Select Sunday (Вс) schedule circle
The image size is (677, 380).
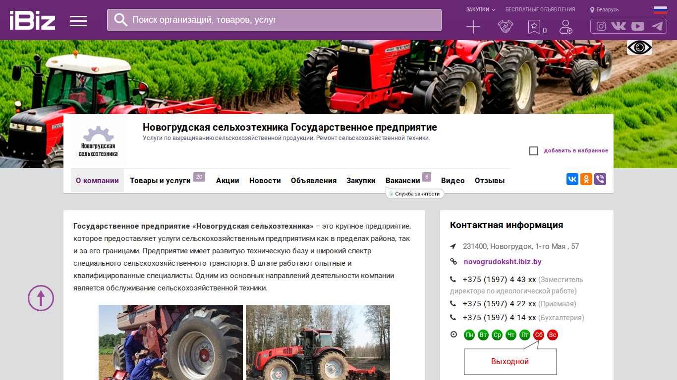[553, 335]
